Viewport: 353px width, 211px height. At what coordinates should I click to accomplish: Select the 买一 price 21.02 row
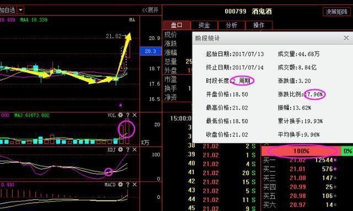300,160
